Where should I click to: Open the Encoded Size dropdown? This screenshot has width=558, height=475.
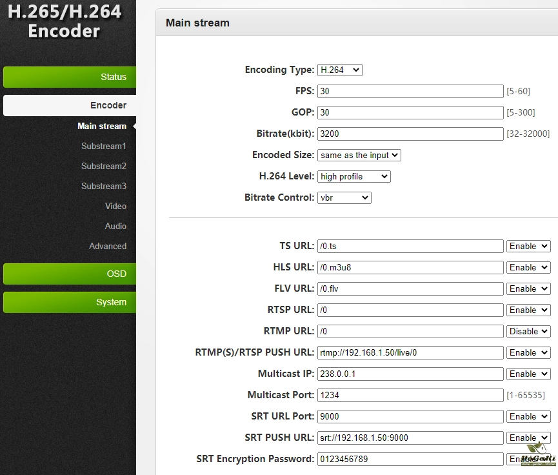click(359, 155)
